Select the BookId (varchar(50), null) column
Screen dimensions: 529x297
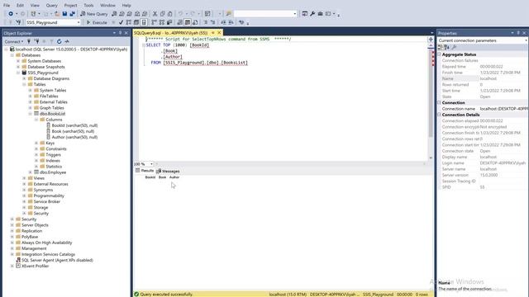74,125
